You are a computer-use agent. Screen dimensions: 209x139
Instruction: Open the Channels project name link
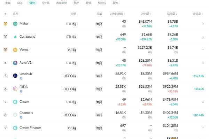point(26,113)
